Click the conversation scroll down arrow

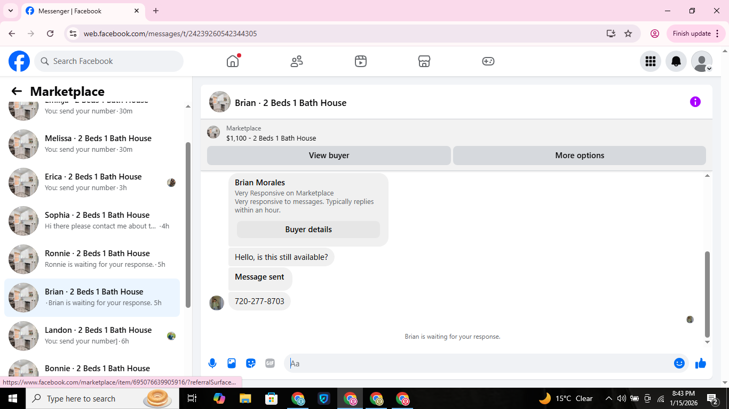[x=708, y=342]
